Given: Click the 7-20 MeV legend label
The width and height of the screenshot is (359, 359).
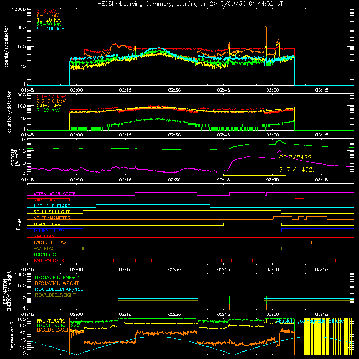Looking at the screenshot, I should click(48, 110).
